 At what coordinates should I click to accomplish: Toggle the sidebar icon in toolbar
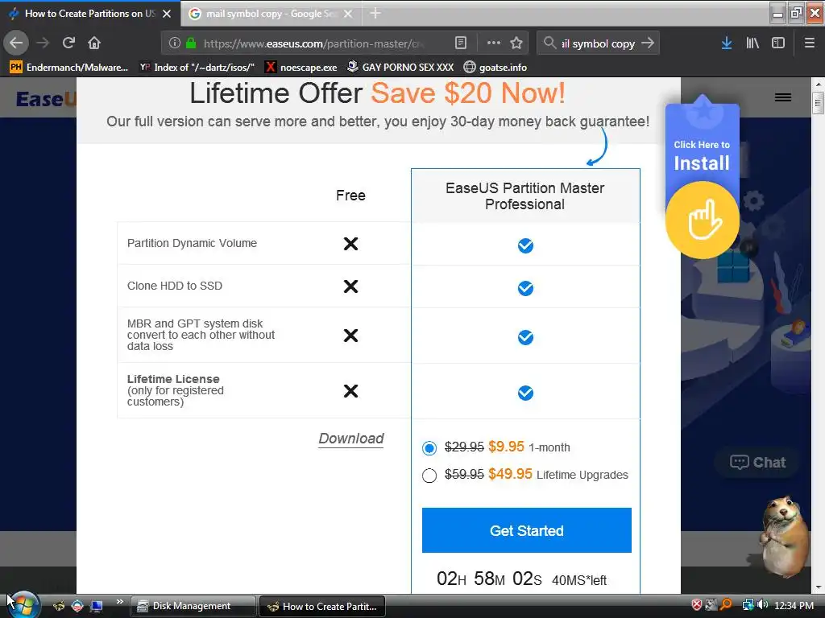coord(778,43)
